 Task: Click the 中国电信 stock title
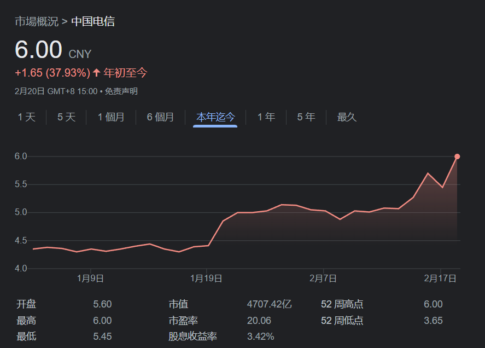coord(93,22)
